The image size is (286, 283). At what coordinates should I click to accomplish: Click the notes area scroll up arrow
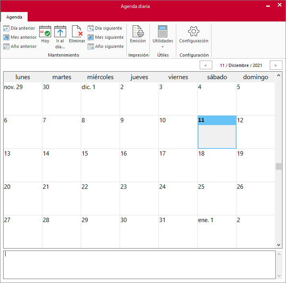click(x=279, y=254)
